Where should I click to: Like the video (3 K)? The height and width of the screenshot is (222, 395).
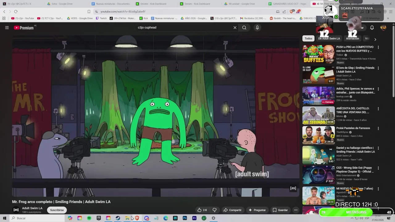[x=202, y=210]
